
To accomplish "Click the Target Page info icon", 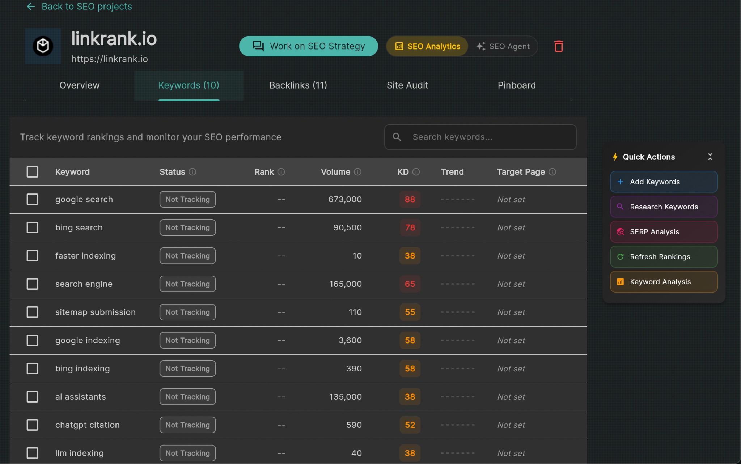I will [552, 172].
